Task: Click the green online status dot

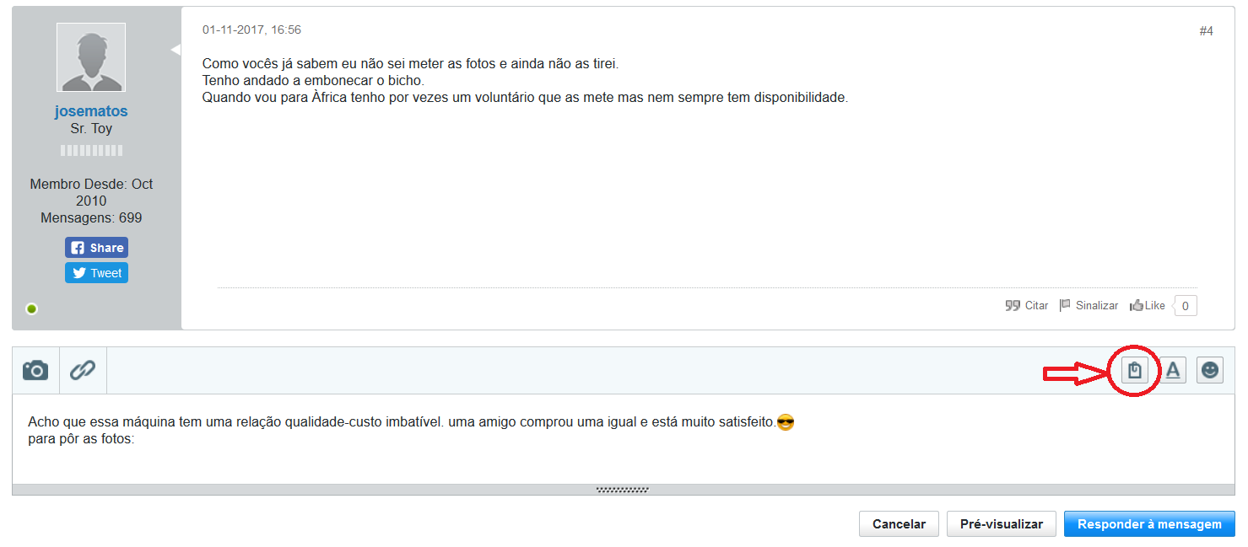Action: click(32, 309)
